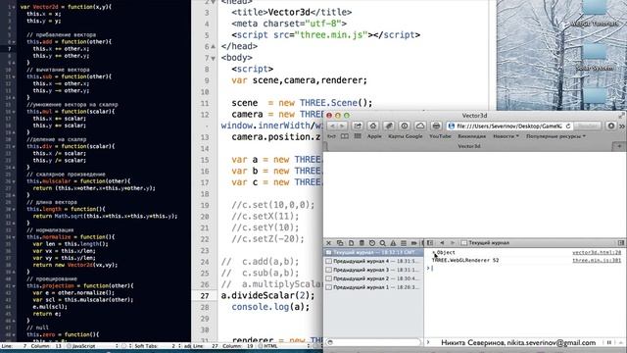Open the Storage panel icon in inspector
Viewport: 627px width, 353px height.
(362, 243)
